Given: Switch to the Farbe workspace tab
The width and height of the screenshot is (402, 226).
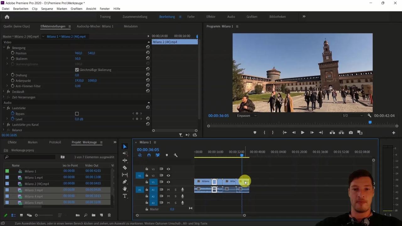Looking at the screenshot, I should (x=191, y=17).
